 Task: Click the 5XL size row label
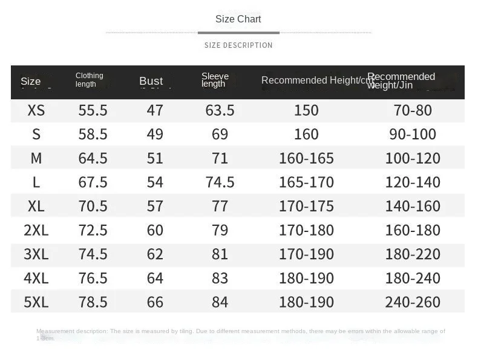coord(36,302)
